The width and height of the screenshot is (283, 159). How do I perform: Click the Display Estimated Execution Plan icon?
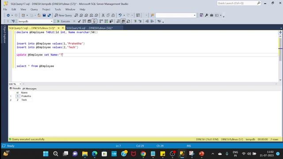(84, 21)
